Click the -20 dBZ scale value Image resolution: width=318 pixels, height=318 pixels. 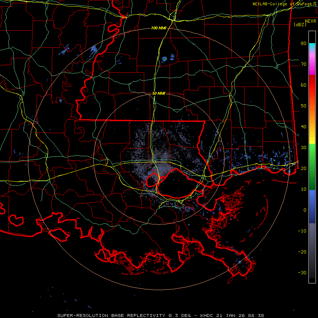(302, 252)
